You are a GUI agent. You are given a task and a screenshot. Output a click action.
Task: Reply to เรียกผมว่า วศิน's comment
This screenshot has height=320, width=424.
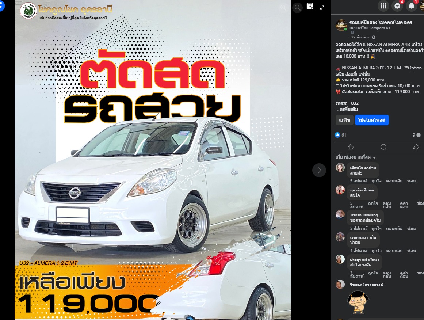point(394,251)
